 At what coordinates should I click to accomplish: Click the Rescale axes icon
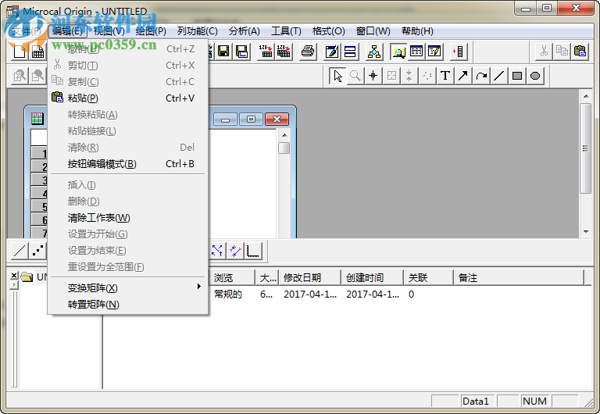click(x=217, y=251)
